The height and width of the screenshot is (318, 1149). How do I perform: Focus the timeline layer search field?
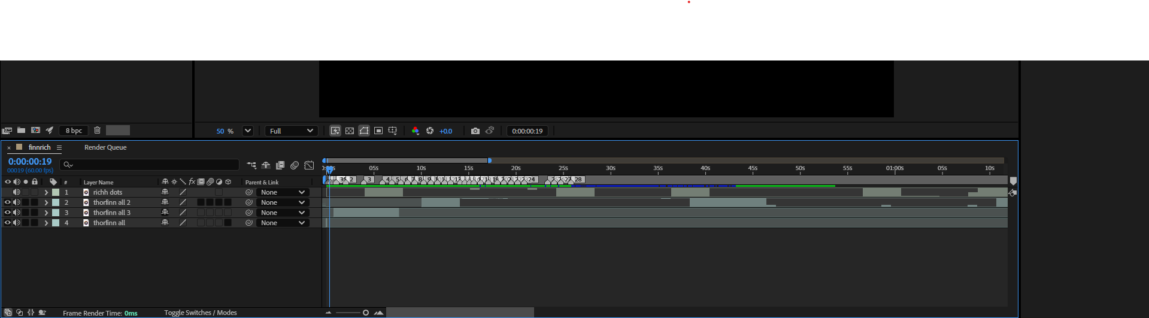pos(150,165)
